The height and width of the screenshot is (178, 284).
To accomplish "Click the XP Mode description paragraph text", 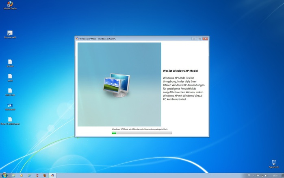I will tap(184, 88).
